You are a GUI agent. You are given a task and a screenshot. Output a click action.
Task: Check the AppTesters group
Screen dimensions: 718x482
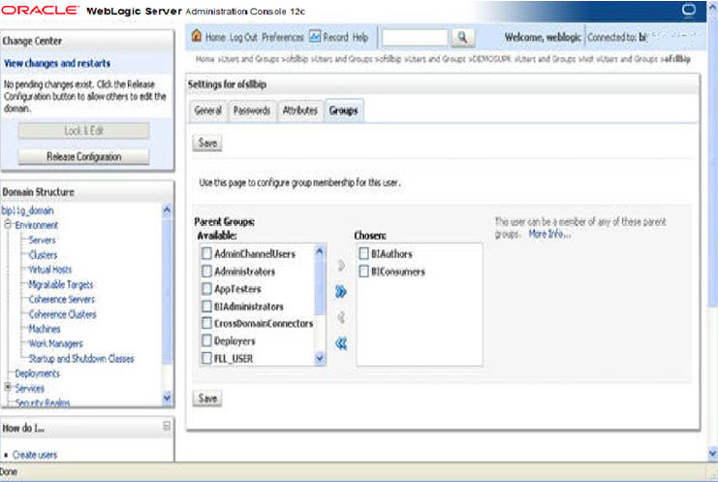207,289
